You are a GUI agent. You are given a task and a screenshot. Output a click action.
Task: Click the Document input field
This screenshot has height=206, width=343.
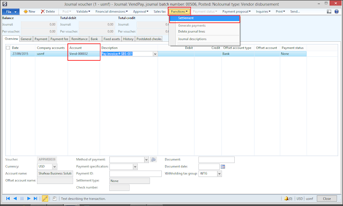coord(217,160)
